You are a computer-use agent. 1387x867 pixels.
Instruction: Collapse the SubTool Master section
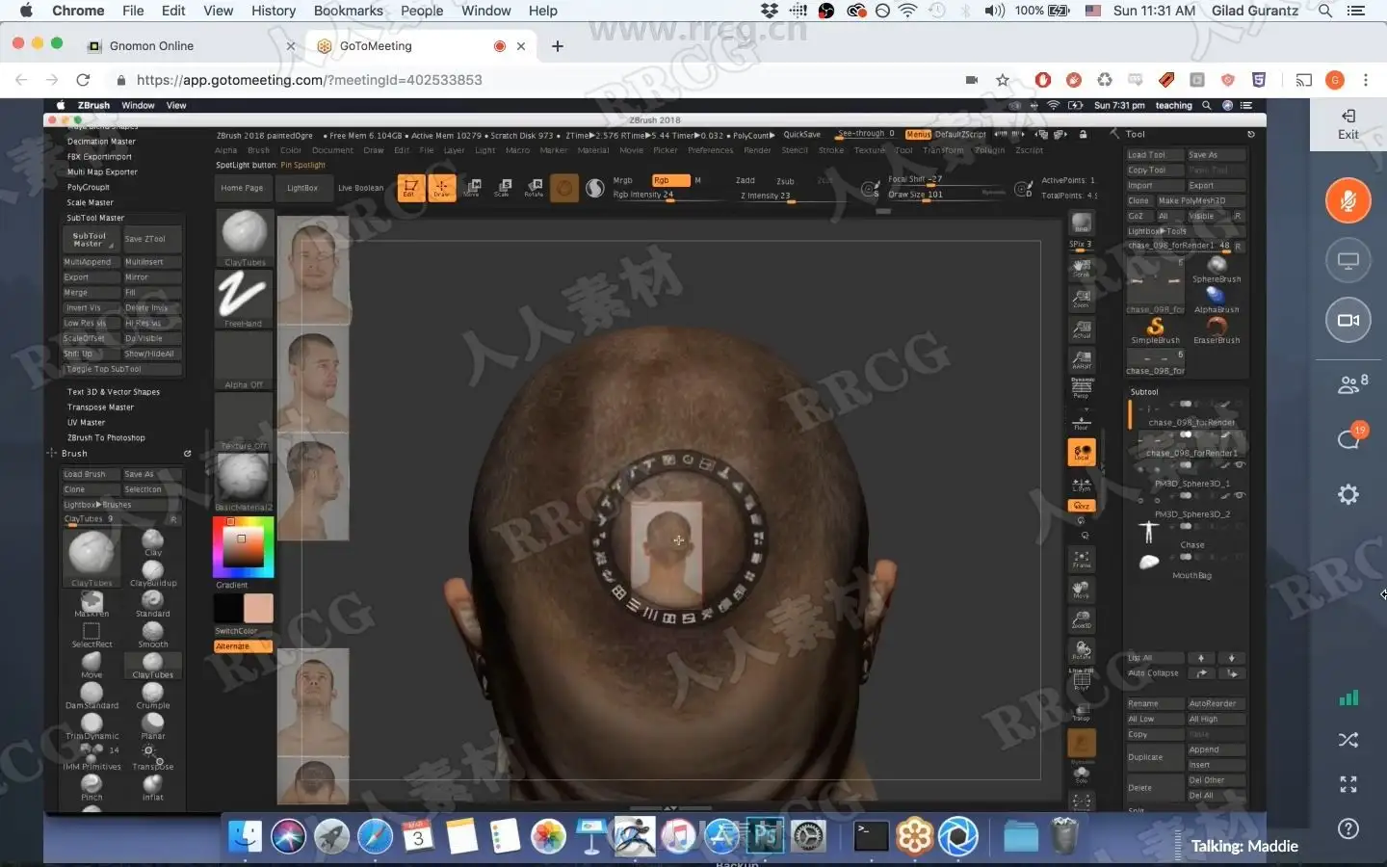click(95, 219)
